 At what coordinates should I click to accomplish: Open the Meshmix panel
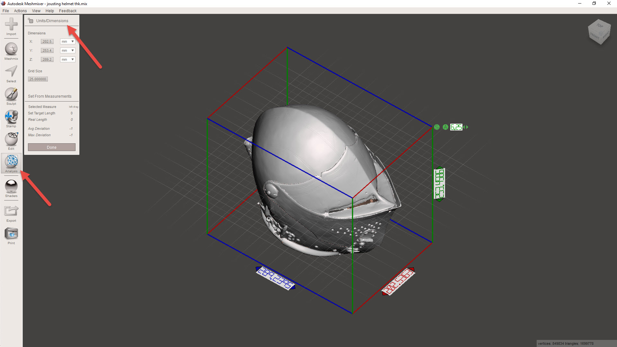coord(11,50)
